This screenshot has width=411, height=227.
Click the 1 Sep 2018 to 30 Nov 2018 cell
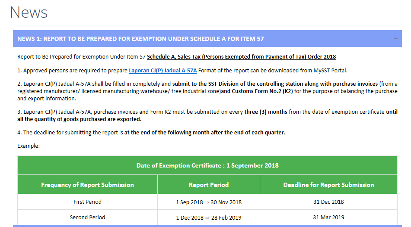click(209, 202)
